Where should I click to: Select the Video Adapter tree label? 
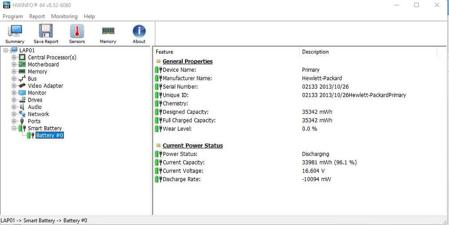pyautogui.click(x=45, y=86)
